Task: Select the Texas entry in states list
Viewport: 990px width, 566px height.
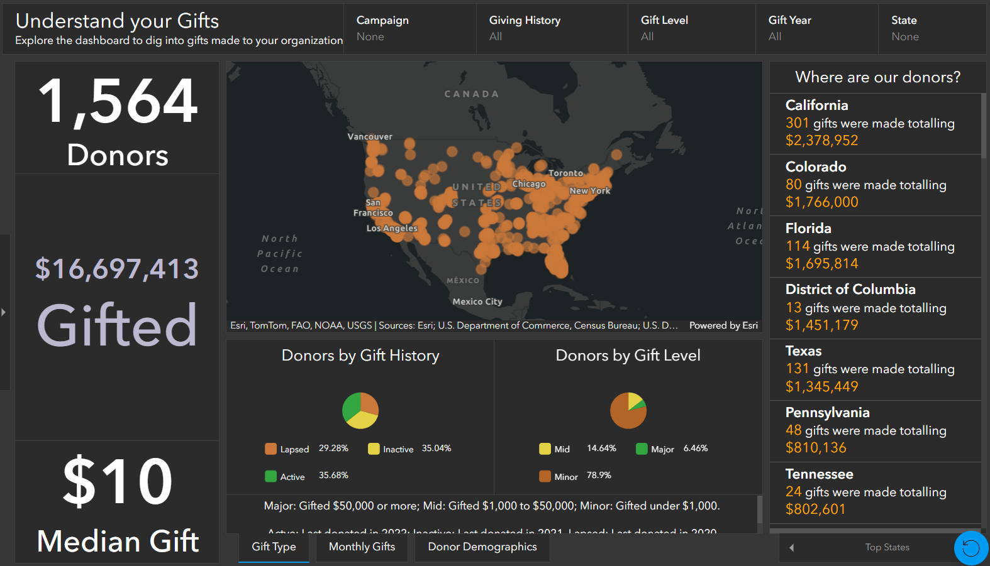Action: coord(874,369)
